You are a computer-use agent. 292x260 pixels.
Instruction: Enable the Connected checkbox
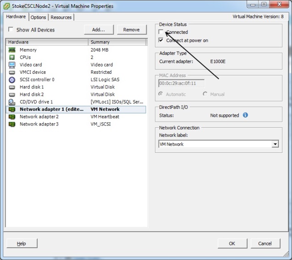pos(161,32)
